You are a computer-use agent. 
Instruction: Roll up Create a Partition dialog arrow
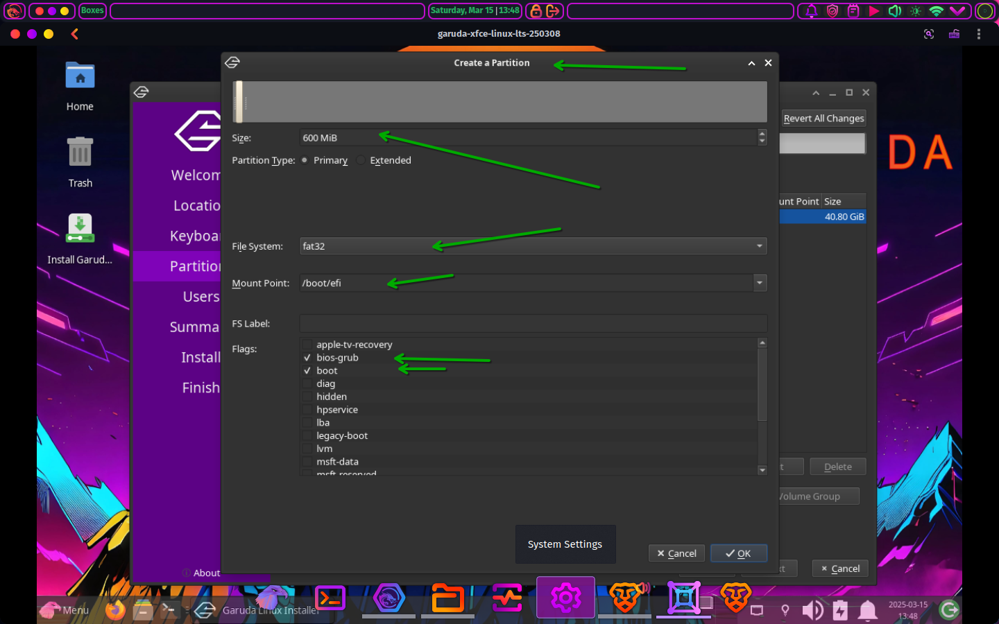(751, 63)
